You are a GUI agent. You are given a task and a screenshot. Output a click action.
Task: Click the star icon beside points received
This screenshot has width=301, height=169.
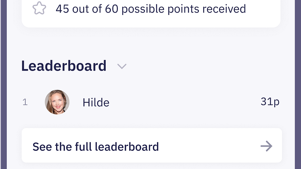click(39, 8)
